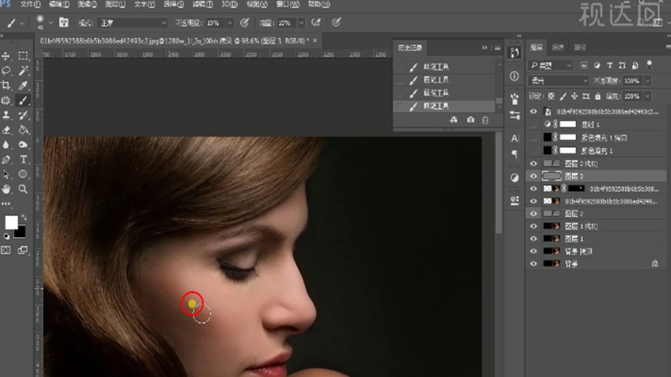Open the layer opacity dropdown arrow

[x=648, y=80]
